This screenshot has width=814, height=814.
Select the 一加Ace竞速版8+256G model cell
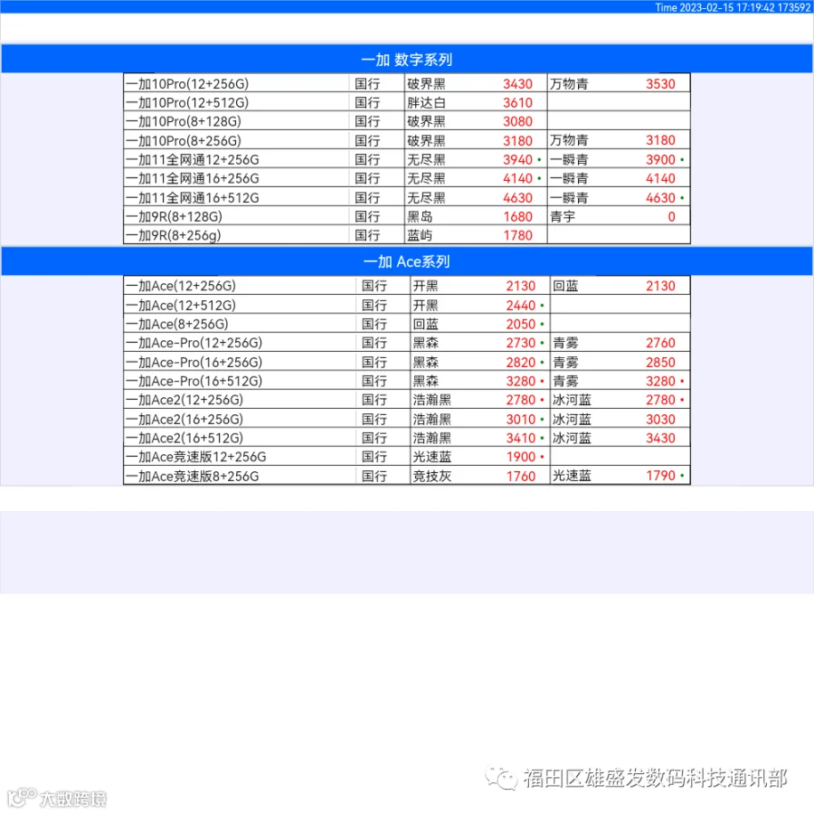240,476
